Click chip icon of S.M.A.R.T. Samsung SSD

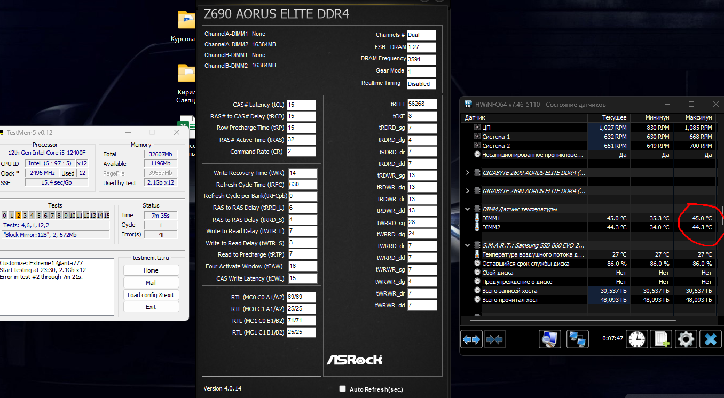tap(476, 245)
